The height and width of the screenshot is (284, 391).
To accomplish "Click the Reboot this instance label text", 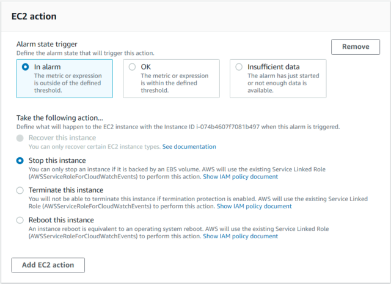I will pyautogui.click(x=61, y=220).
